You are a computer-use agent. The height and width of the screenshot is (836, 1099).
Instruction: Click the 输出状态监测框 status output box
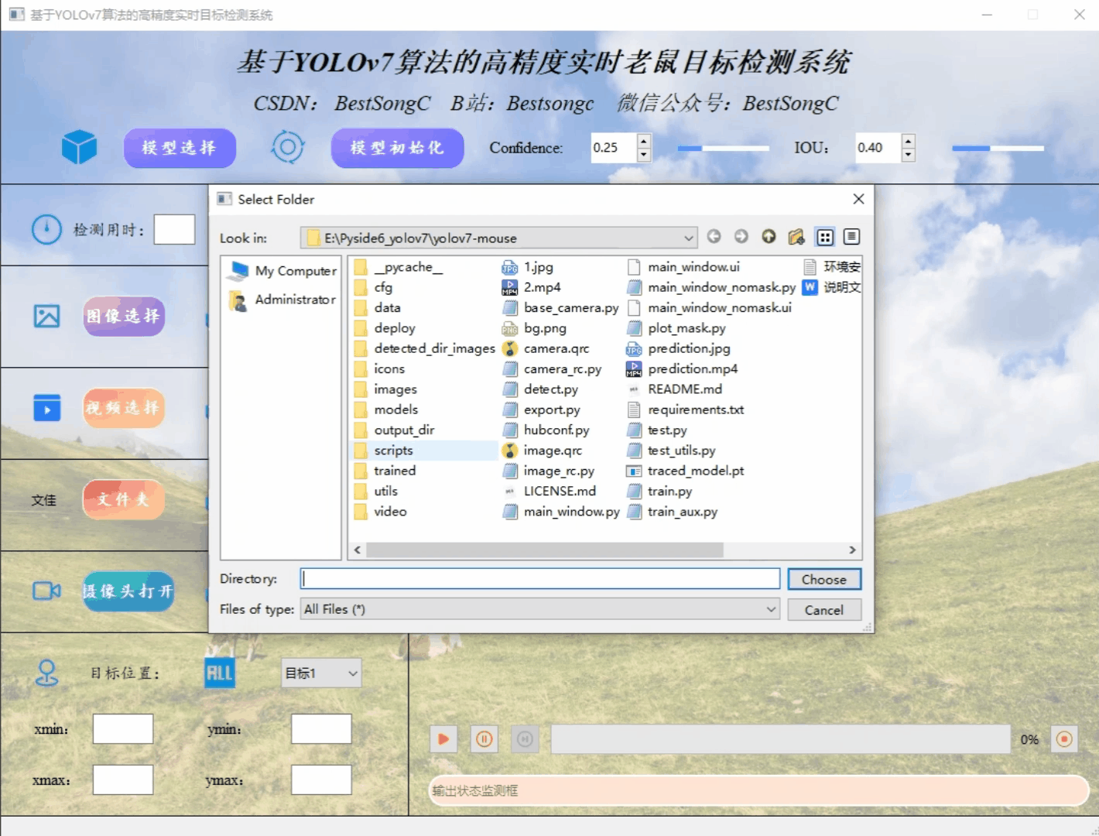759,790
